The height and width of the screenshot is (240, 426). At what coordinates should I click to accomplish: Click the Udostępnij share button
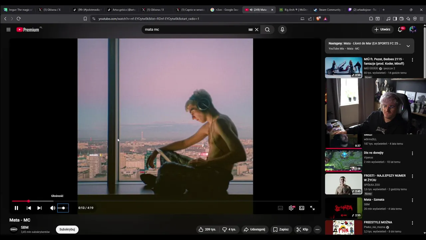pos(255,229)
